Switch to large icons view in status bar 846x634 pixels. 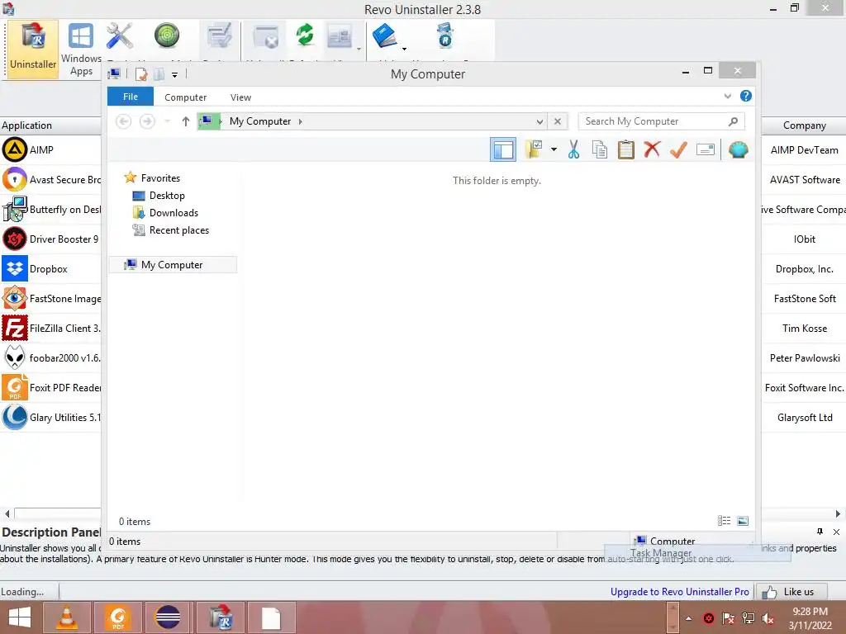point(743,520)
